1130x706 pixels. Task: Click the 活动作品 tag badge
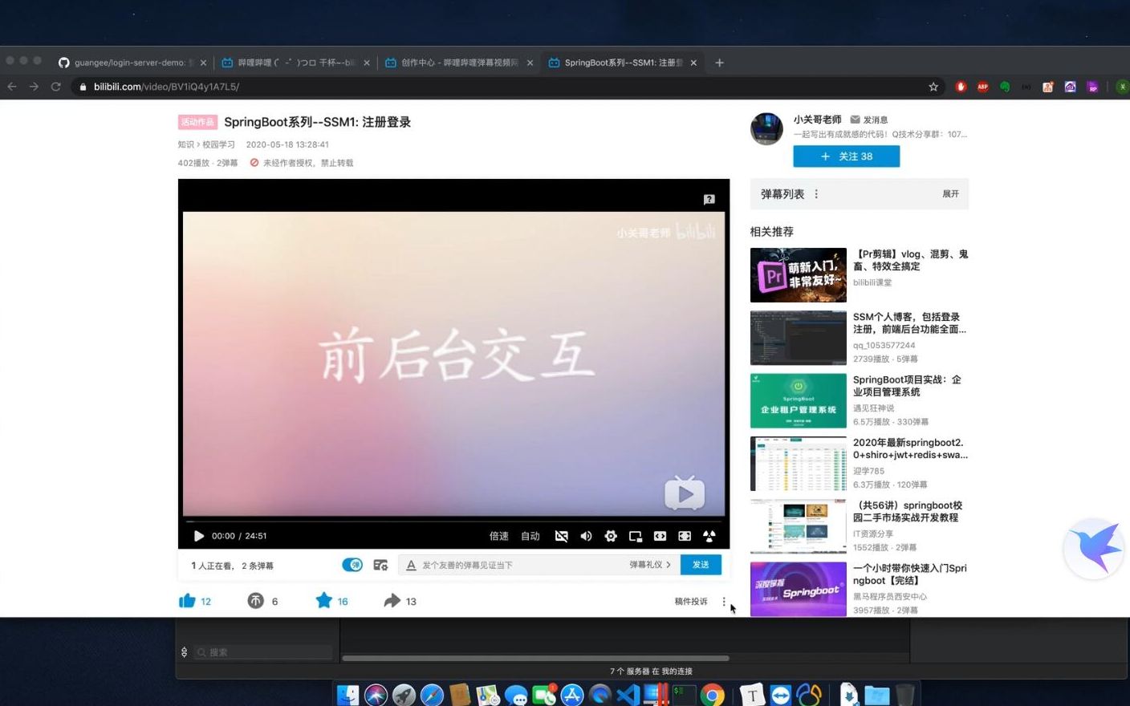[x=197, y=122]
